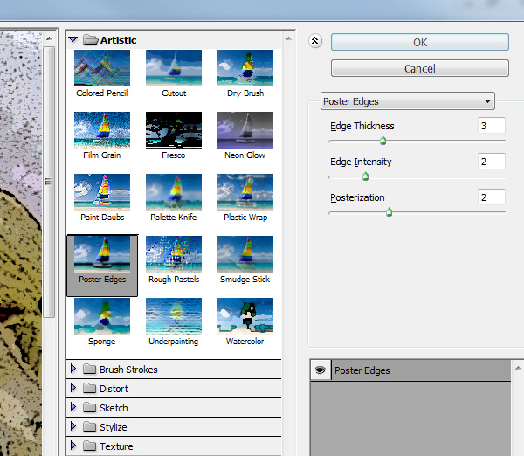
Task: Click preview pane scrollbar up arrow
Action: (49, 38)
